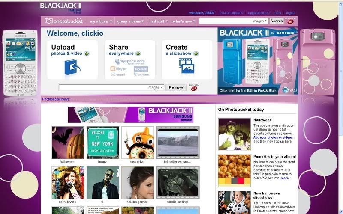Click the green arrow beside Upload photos & video

[x=87, y=53]
